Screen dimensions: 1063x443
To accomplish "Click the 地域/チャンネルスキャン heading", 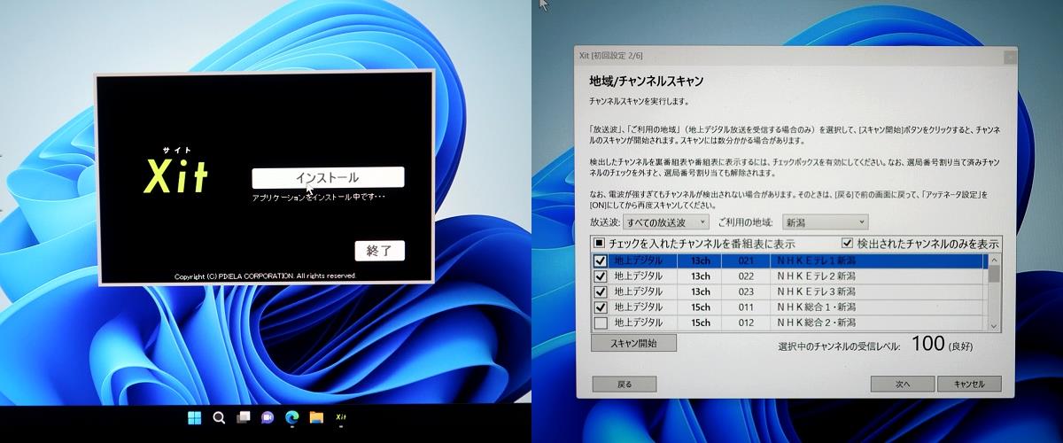I will [x=647, y=81].
